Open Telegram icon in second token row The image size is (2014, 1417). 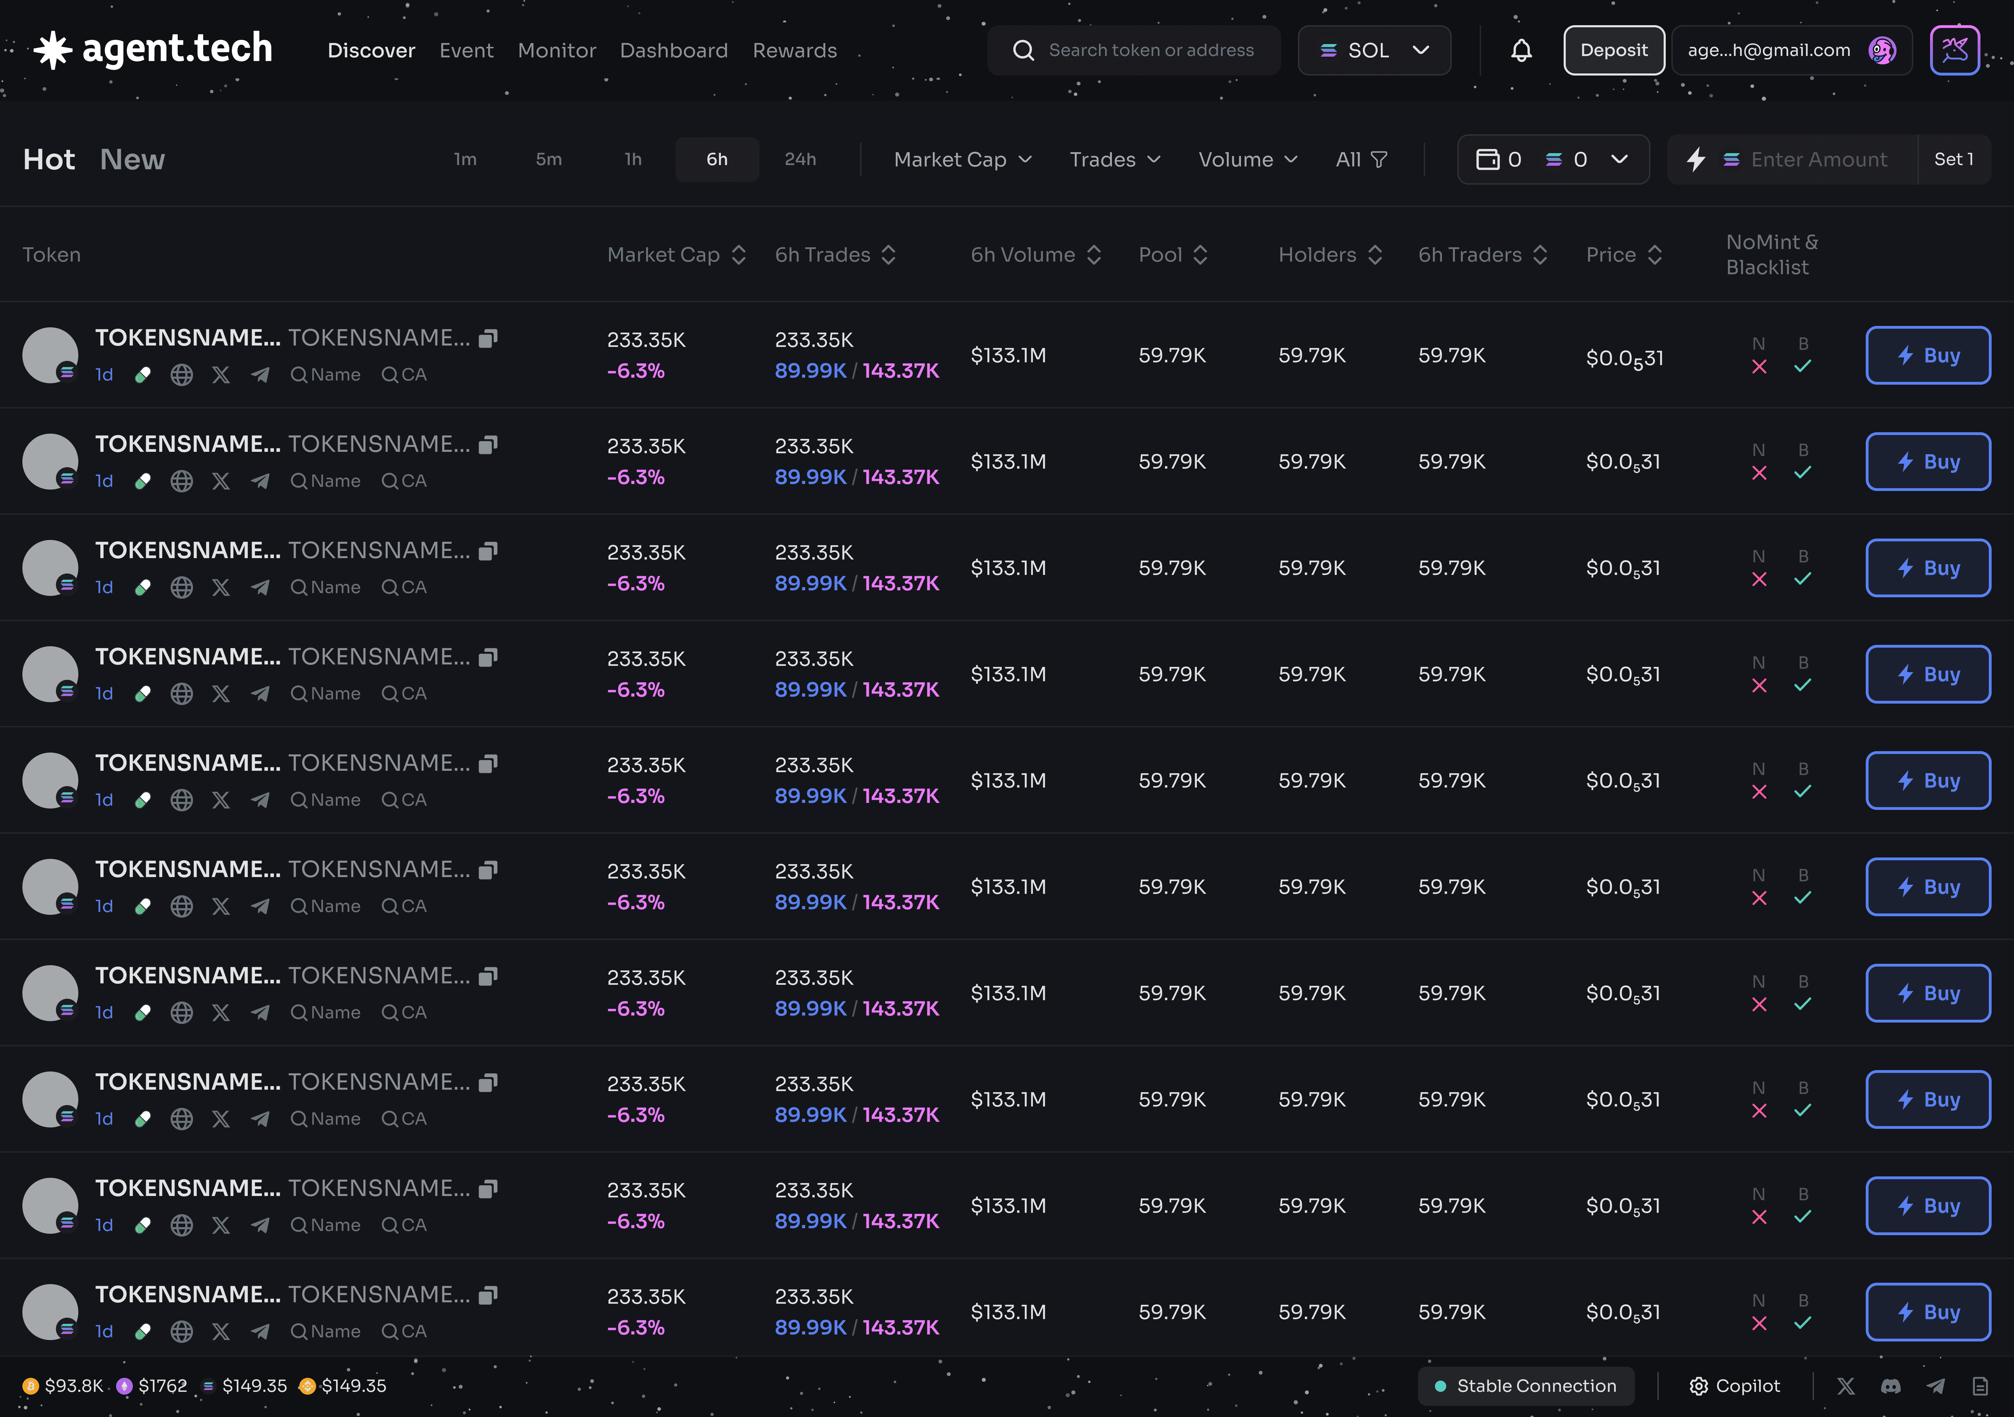pyautogui.click(x=260, y=481)
